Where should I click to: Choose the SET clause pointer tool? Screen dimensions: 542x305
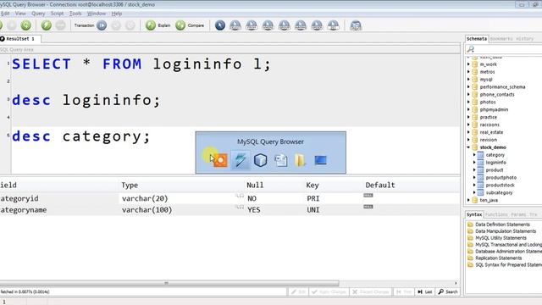pos(333,25)
